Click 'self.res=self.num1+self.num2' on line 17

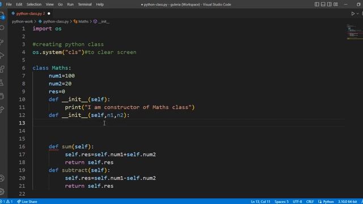pyautogui.click(x=110, y=155)
